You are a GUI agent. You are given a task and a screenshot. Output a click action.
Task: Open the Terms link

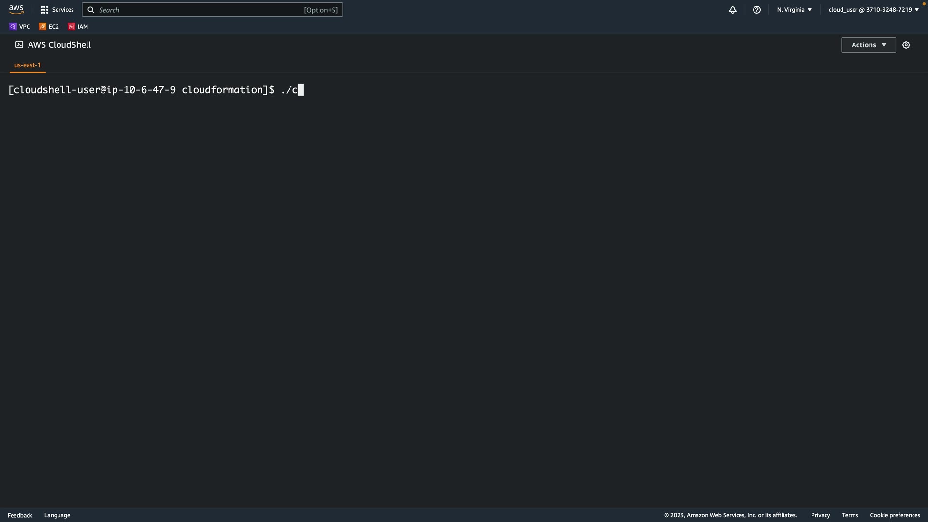tap(850, 515)
